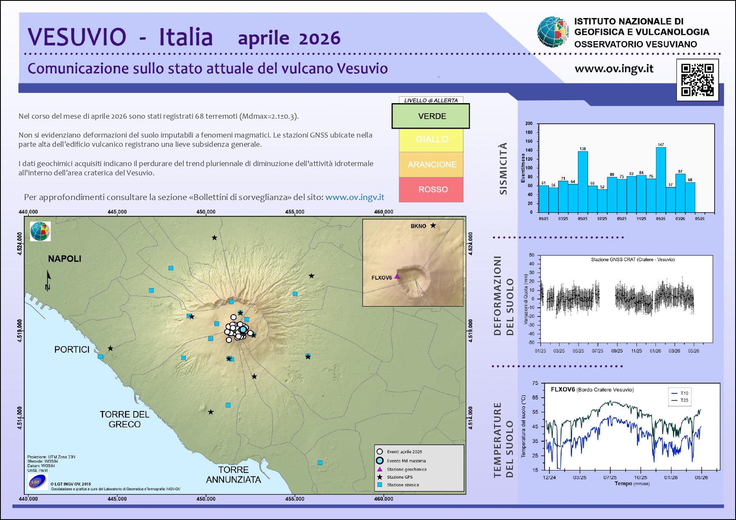Click the seismicity bar labelled 61

[544, 199]
